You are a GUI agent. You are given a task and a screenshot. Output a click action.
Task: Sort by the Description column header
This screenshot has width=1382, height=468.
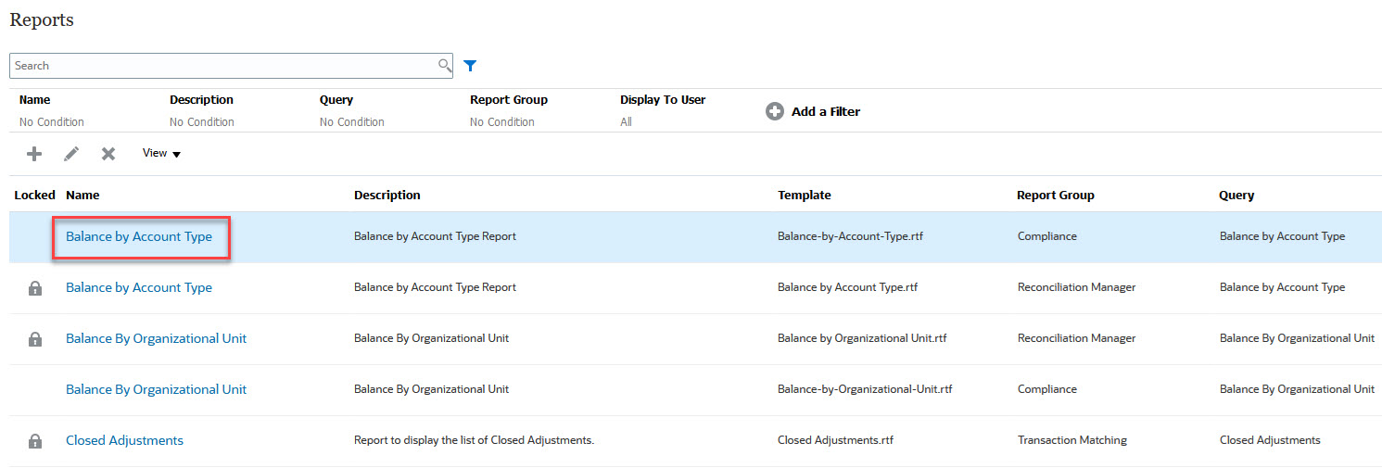click(387, 196)
